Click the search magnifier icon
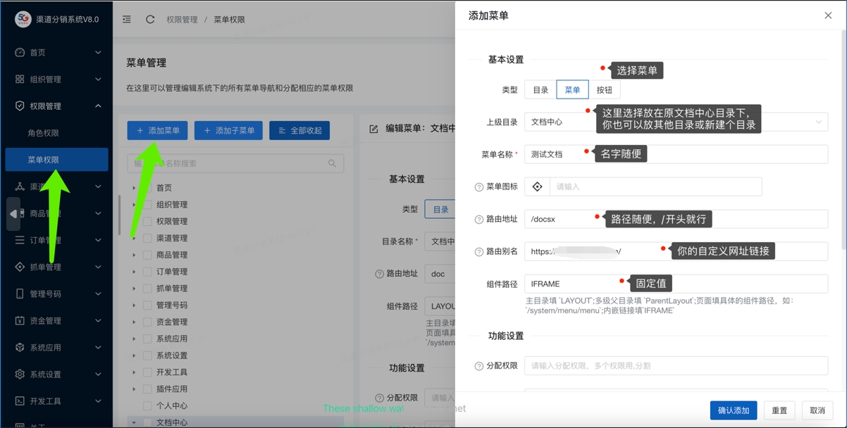Viewport: 847px width, 428px height. point(332,163)
